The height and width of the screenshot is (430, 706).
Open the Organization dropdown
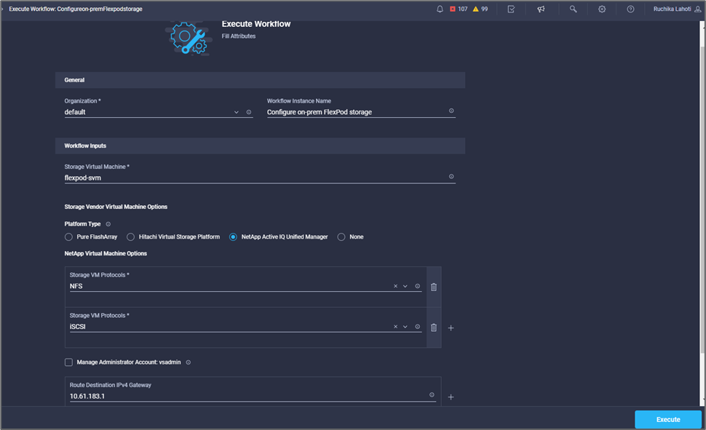[236, 112]
